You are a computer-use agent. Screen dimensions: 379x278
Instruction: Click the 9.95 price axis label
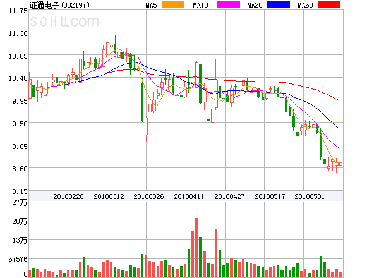tap(20, 101)
